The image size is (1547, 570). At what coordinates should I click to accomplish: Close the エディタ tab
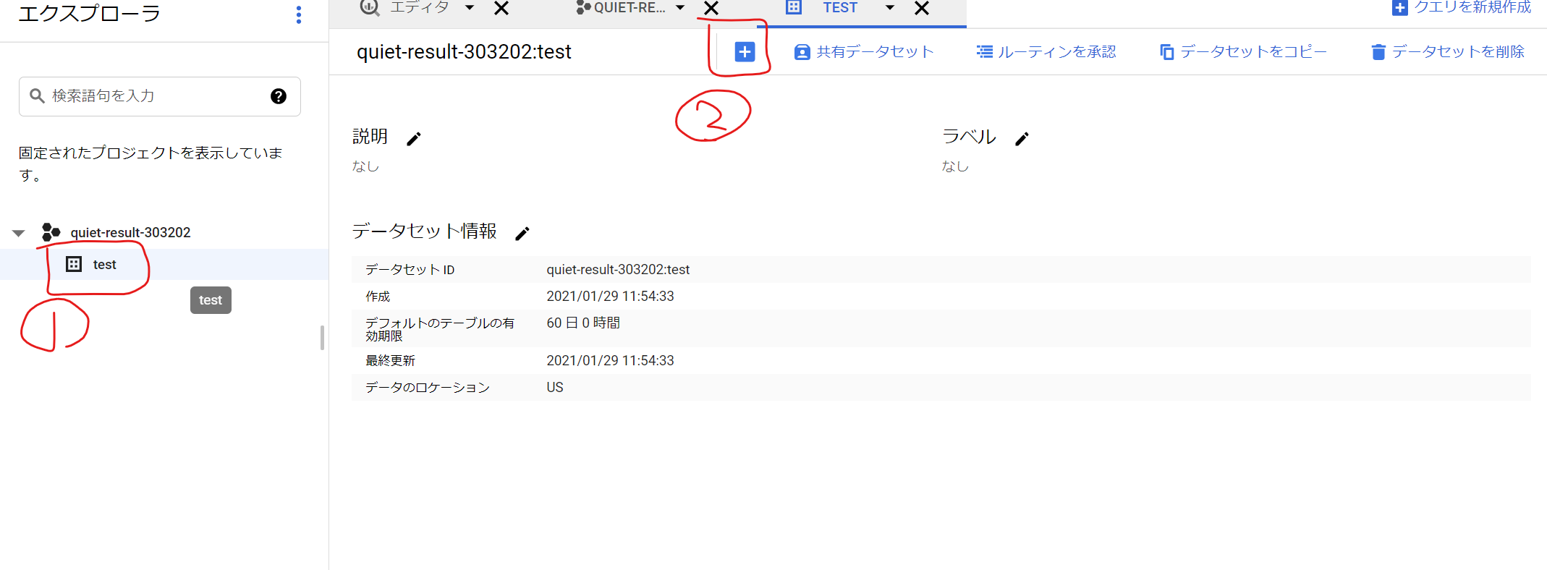pyautogui.click(x=501, y=8)
